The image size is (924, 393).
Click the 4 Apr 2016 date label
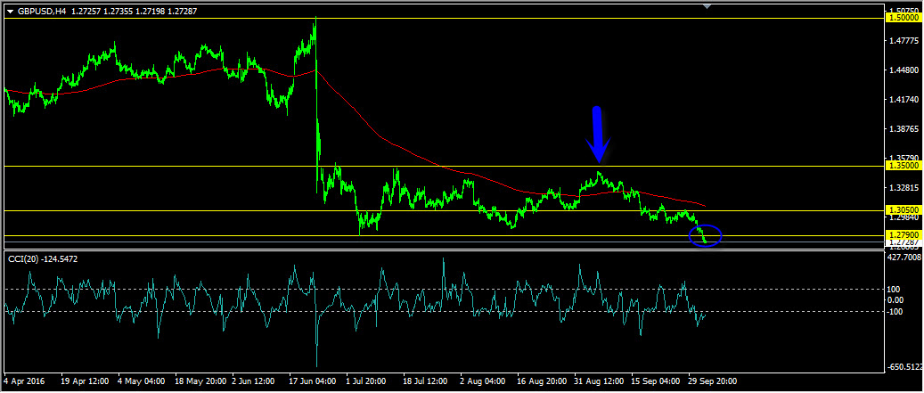click(25, 381)
